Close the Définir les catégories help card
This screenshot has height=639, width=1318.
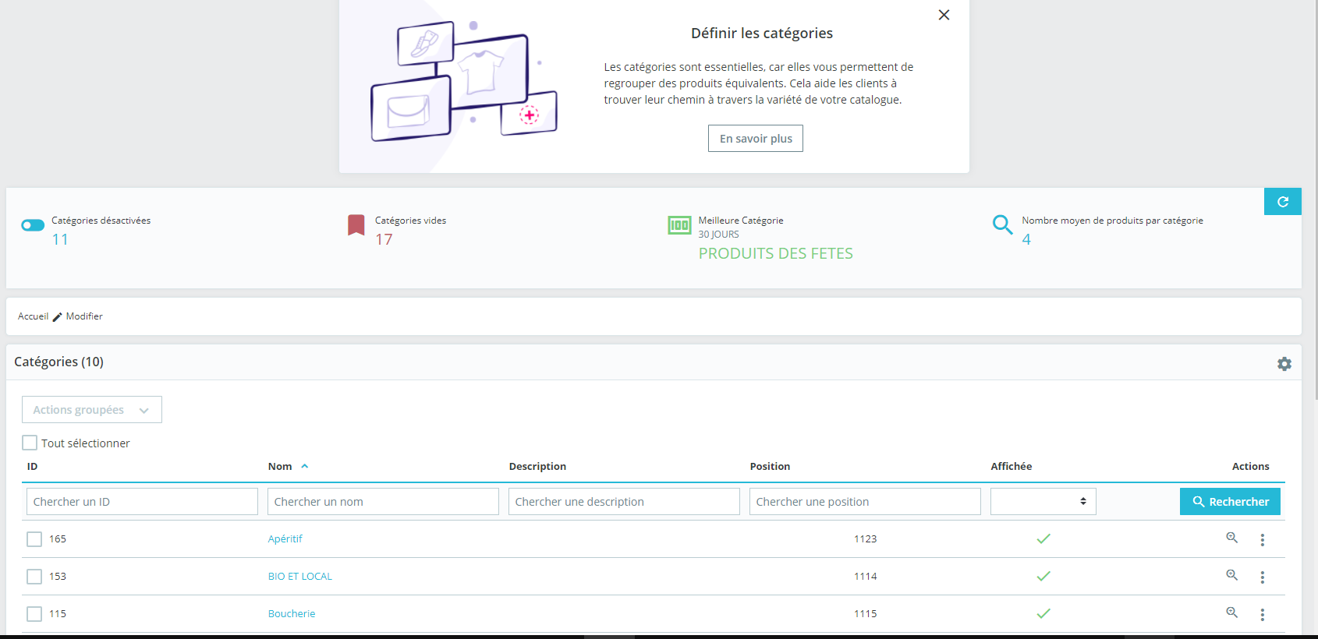(x=944, y=15)
